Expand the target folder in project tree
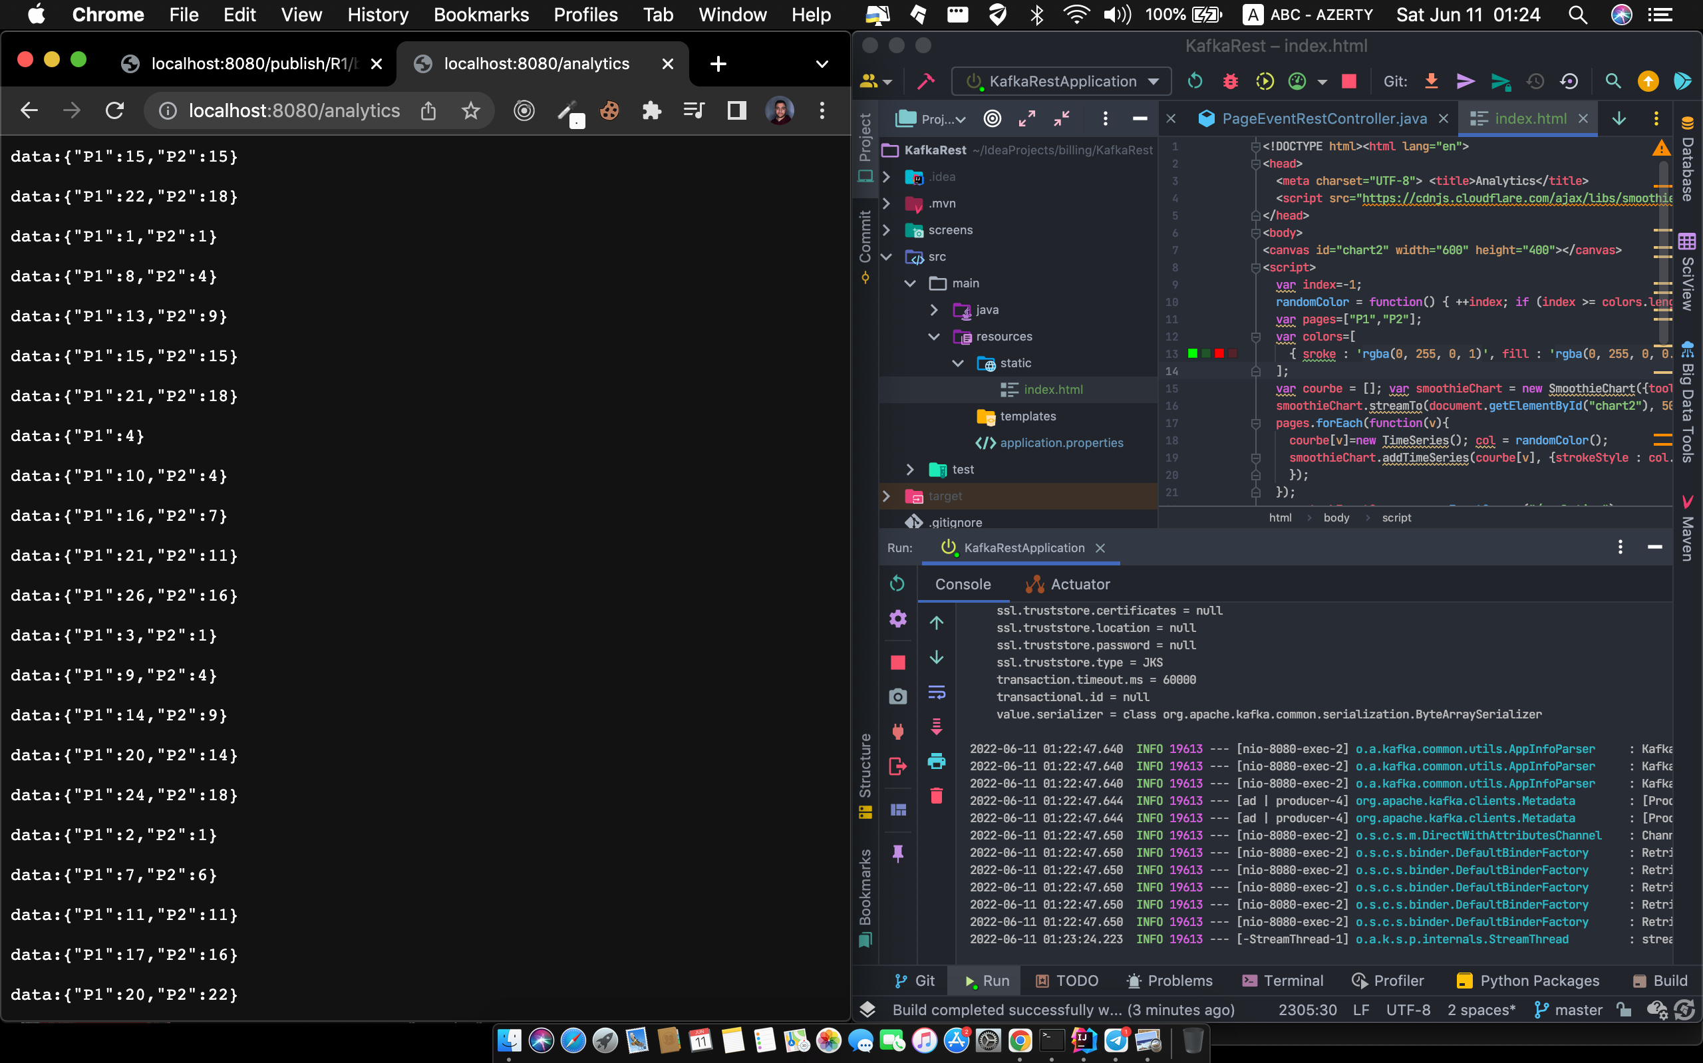 pos(887,496)
